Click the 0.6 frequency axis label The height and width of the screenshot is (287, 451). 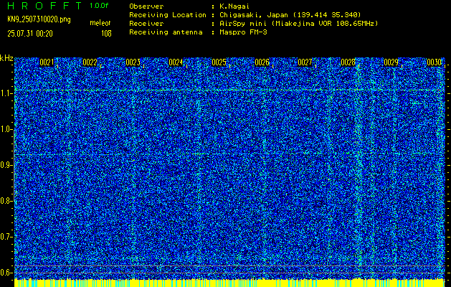6,273
